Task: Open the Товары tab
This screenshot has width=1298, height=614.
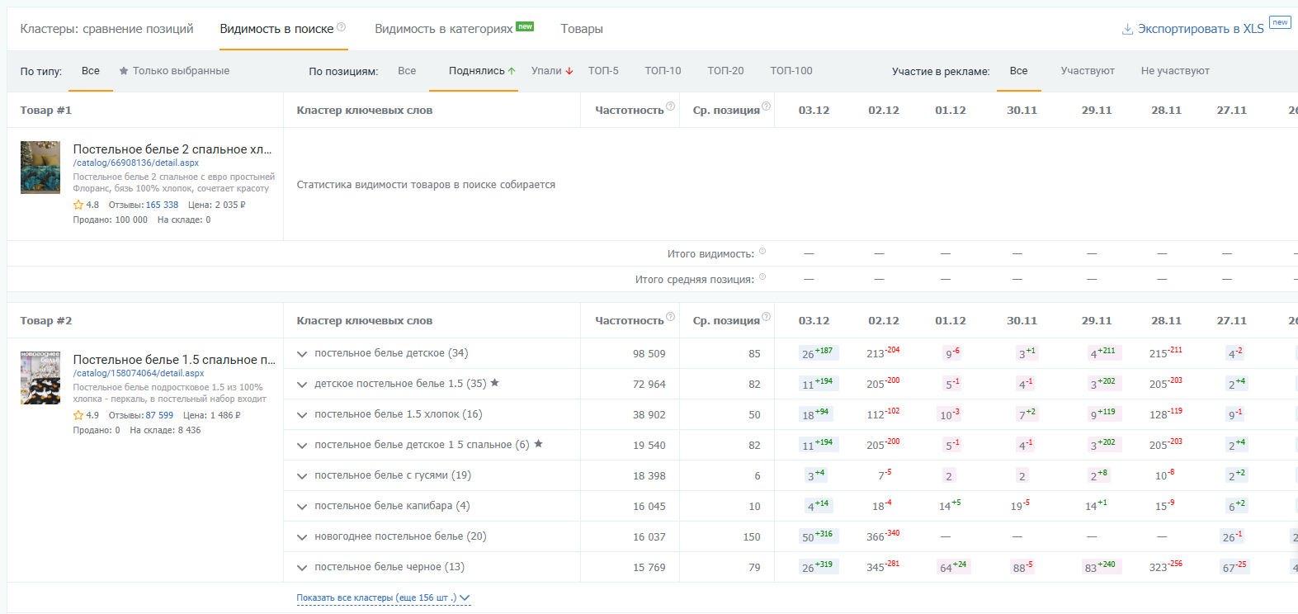Action: 581,29
